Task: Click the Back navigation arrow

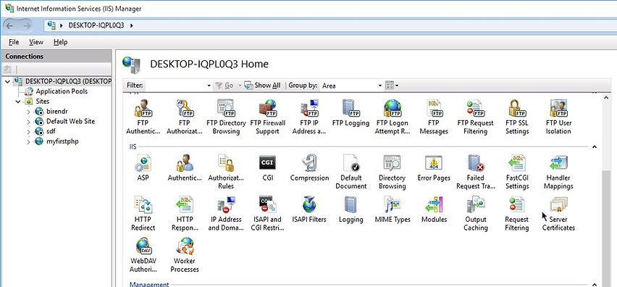Action: [x=10, y=25]
